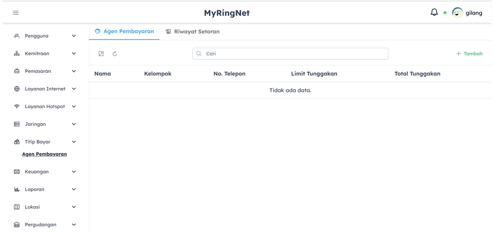Select the Agen Pembayaran tab
This screenshot has width=493, height=233.
(124, 31)
